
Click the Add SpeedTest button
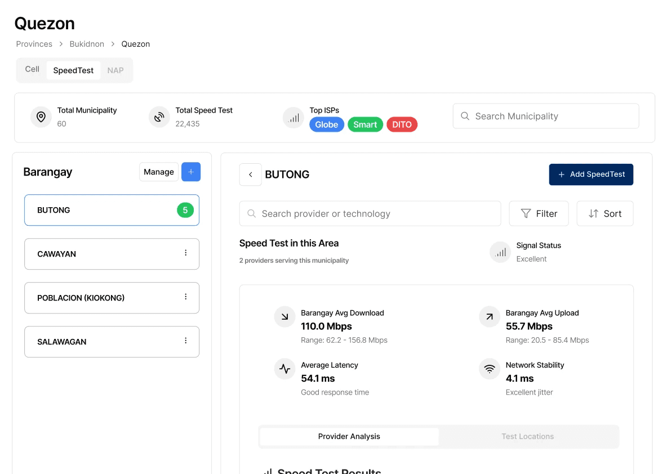point(591,175)
